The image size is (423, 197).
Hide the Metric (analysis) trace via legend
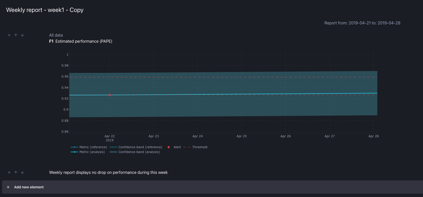coord(92,152)
